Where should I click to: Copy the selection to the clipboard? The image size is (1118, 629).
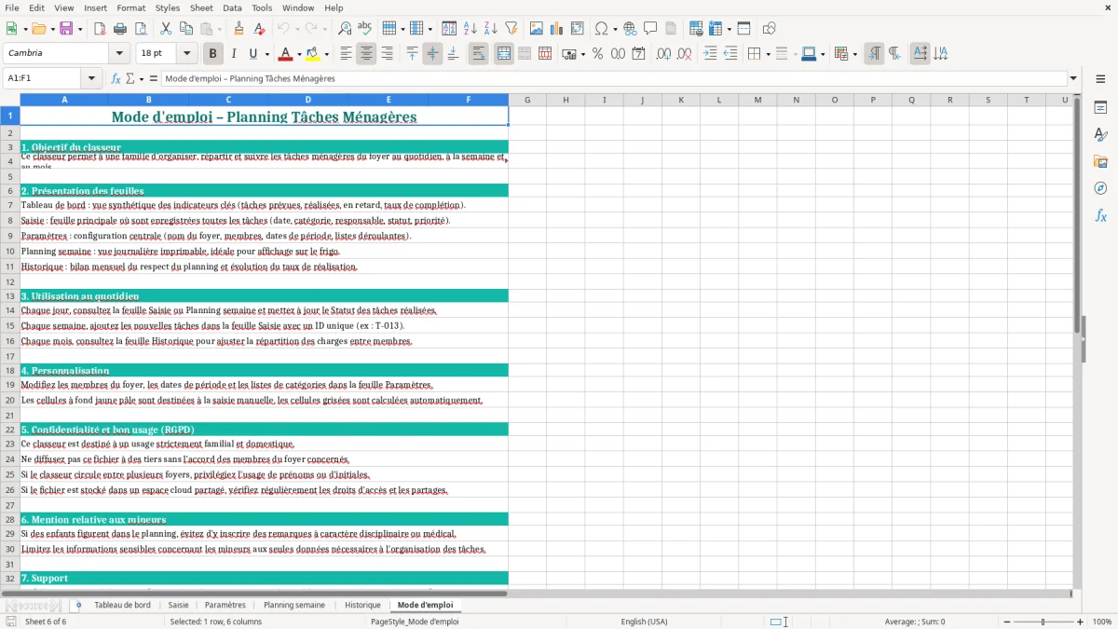point(186,29)
